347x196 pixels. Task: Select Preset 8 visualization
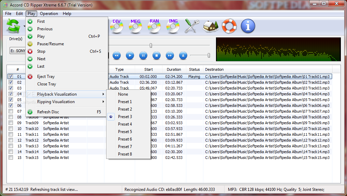pos(128,154)
